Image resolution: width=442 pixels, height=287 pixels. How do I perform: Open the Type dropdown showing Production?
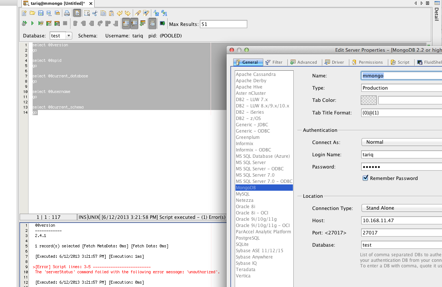[x=402, y=88]
